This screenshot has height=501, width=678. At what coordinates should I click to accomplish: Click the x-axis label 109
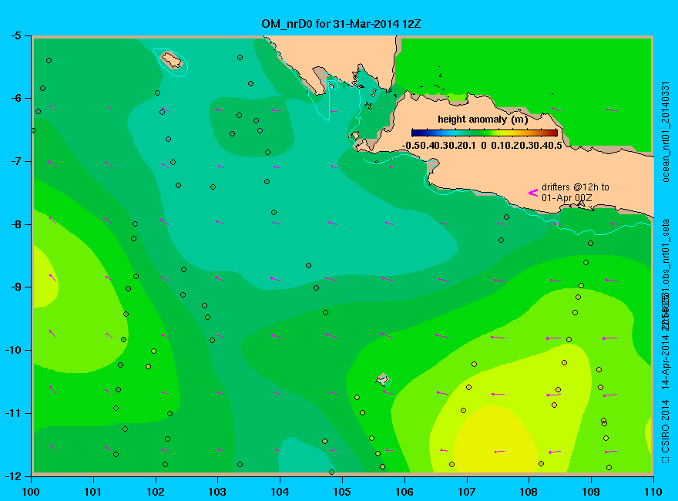click(591, 492)
